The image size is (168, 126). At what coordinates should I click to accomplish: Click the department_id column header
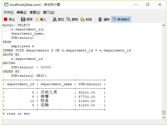(21, 84)
